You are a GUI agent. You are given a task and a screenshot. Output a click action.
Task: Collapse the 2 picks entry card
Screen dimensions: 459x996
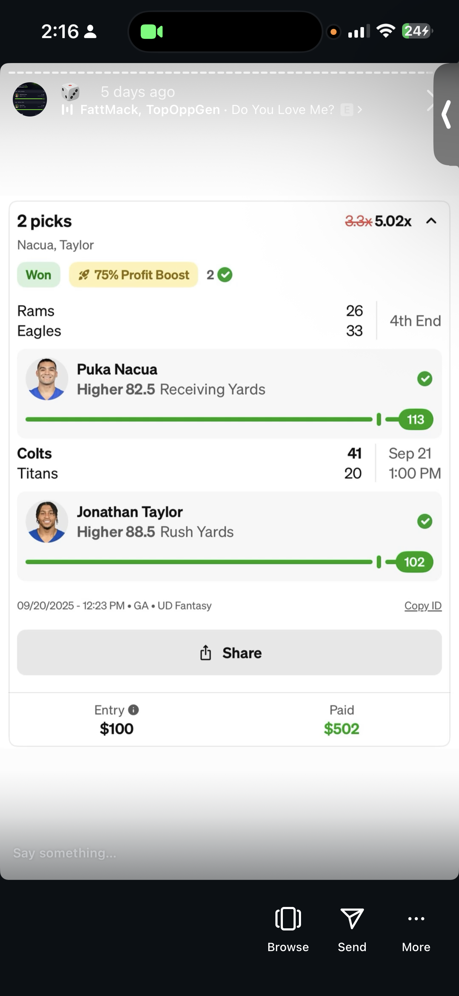431,221
